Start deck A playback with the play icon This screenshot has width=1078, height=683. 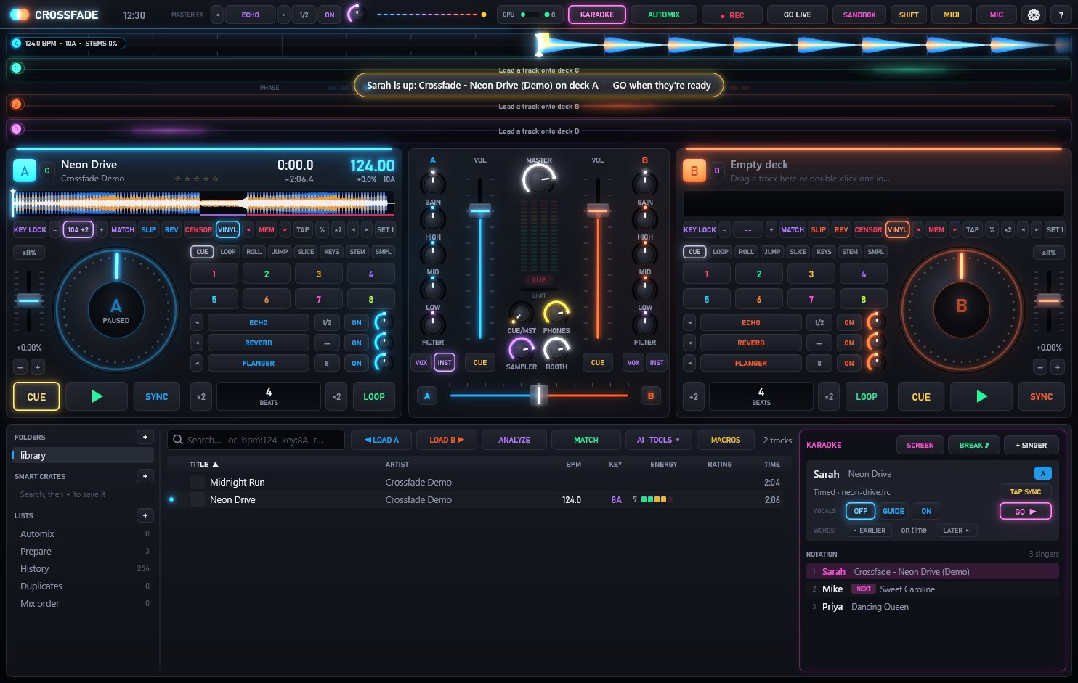pos(97,396)
